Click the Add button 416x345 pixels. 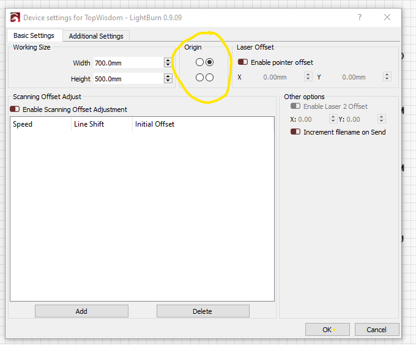pos(81,311)
